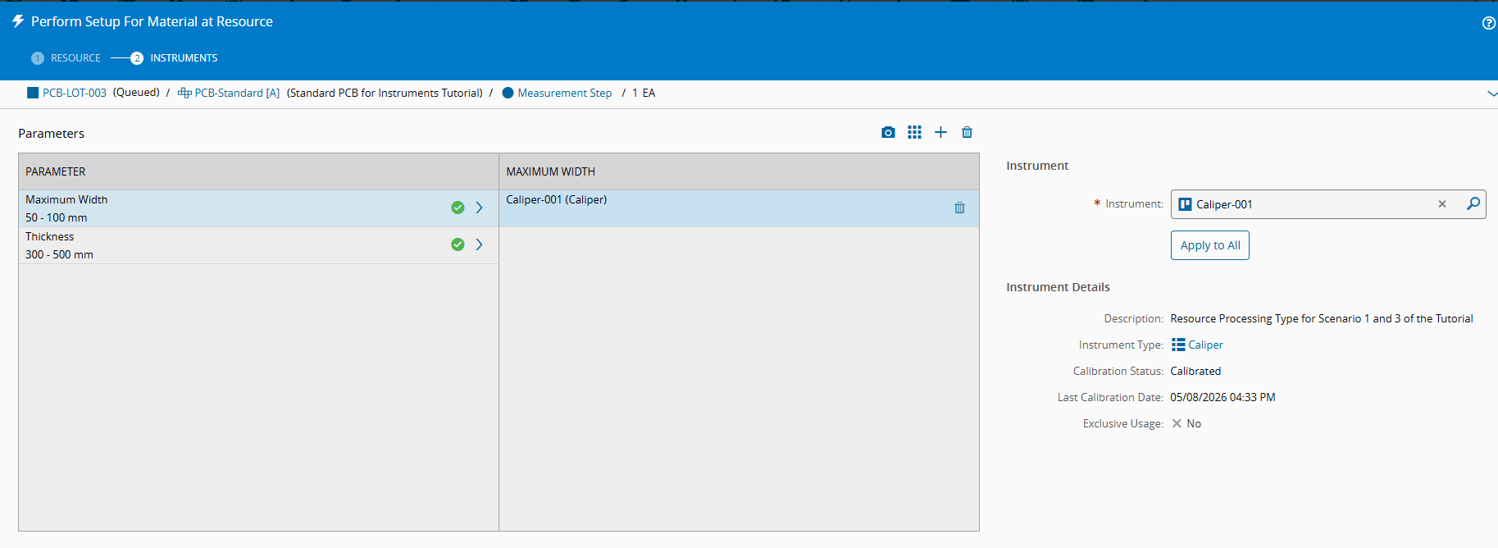Click the PARAMETER column header
This screenshot has height=548, width=1498.
(258, 171)
